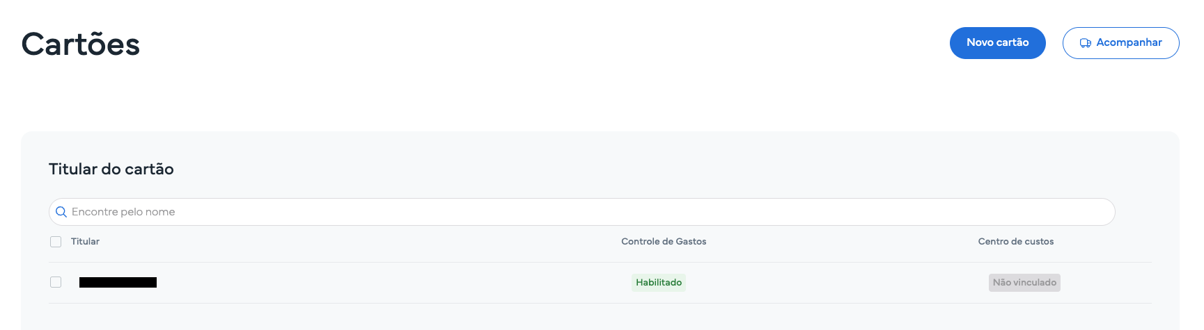This screenshot has width=1204, height=330.
Task: Sort by the Titular column header
Action: coord(85,242)
